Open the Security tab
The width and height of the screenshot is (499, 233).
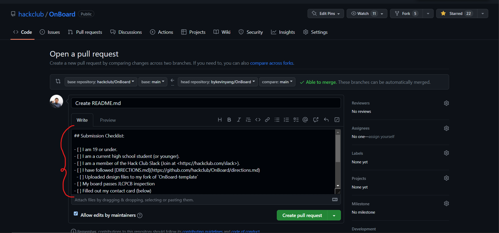tap(251, 32)
